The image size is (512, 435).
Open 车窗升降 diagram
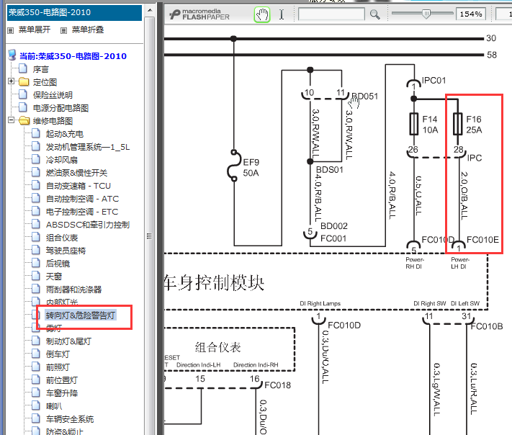tap(62, 393)
